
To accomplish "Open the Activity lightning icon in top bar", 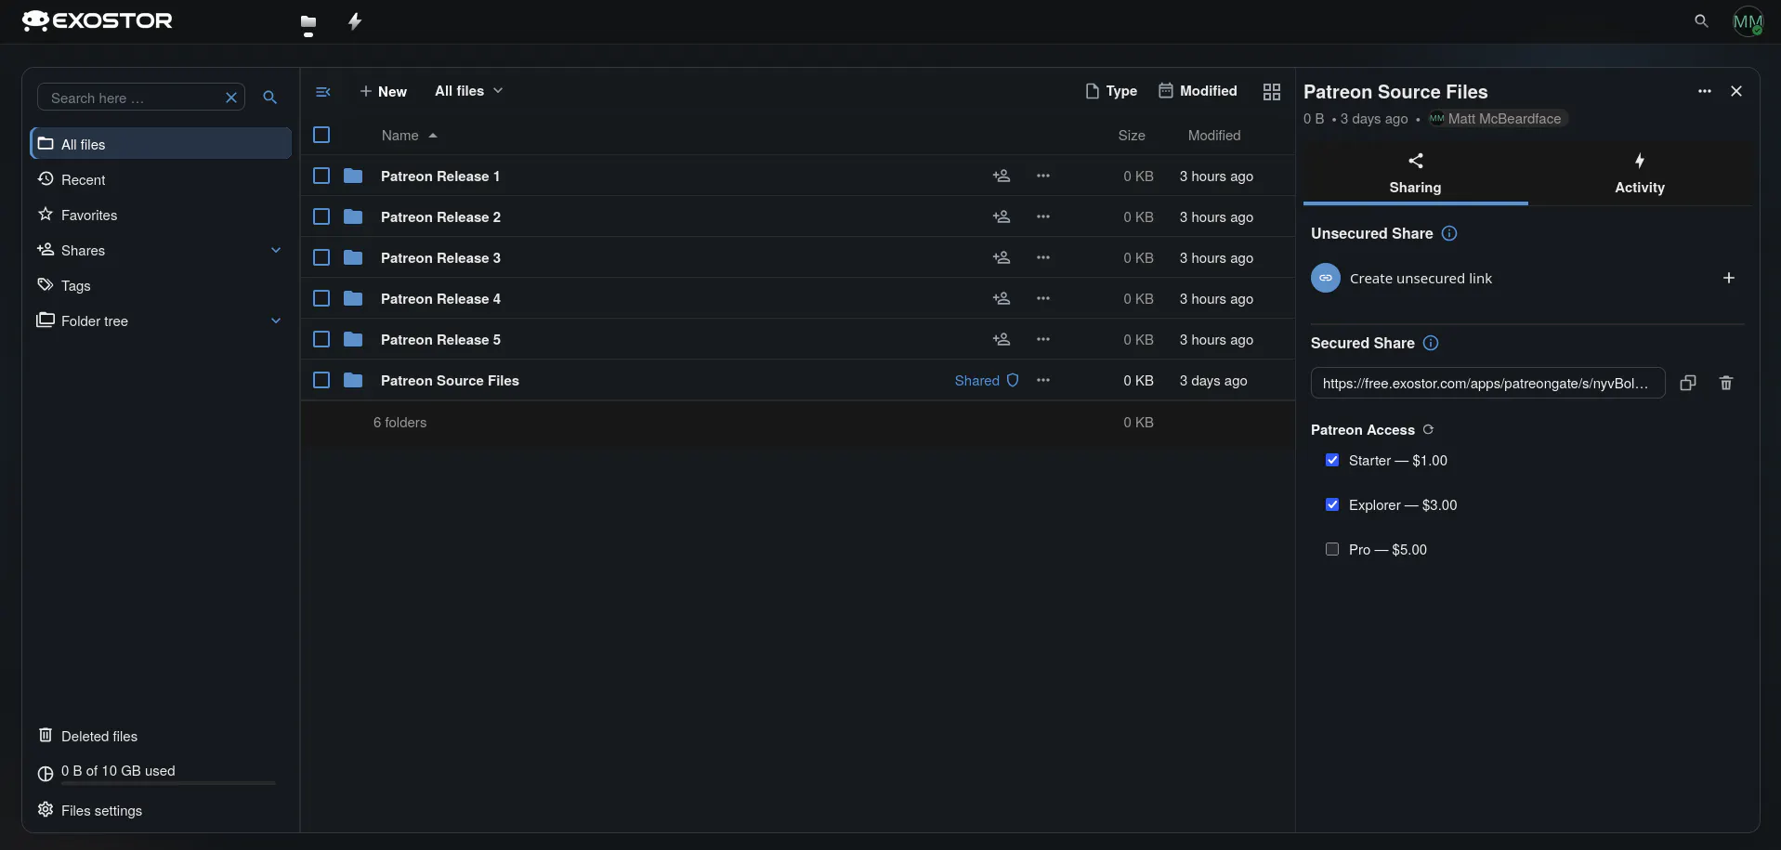I will (355, 21).
